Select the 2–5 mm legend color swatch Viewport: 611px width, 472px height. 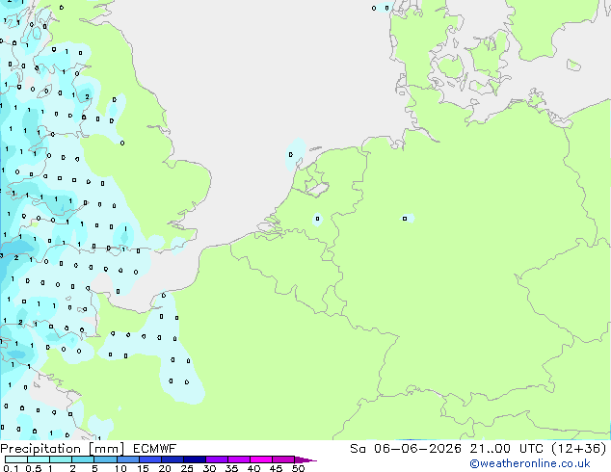pyautogui.click(x=83, y=459)
